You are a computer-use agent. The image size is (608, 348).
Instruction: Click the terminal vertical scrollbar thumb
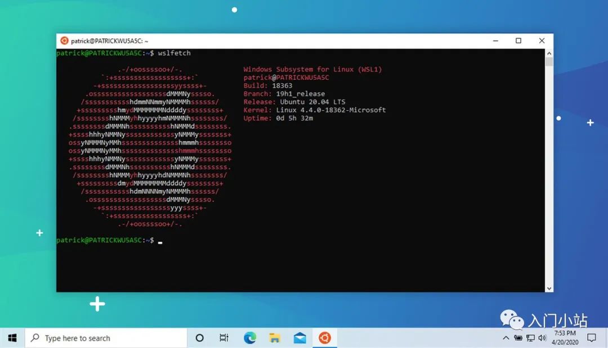pyautogui.click(x=549, y=62)
